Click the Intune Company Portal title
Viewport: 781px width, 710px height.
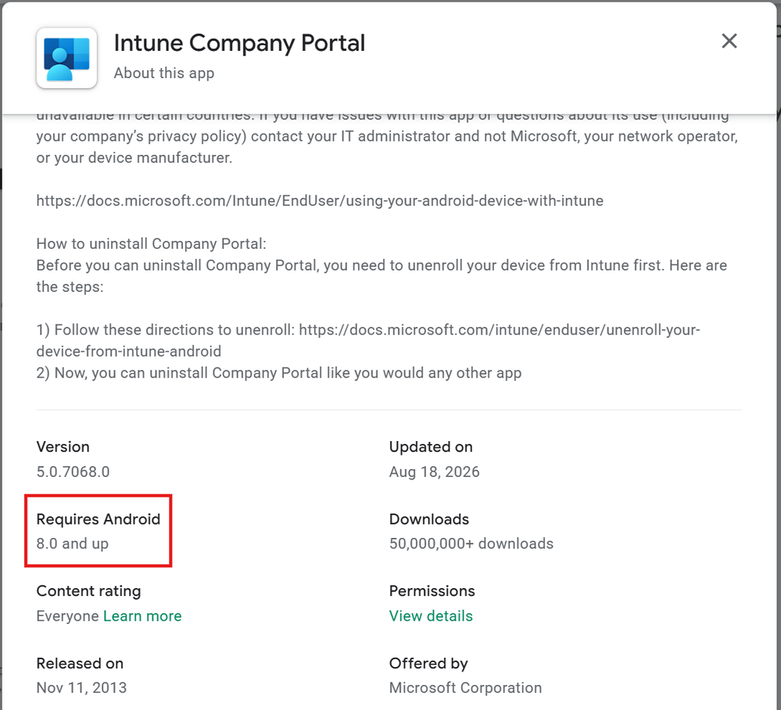point(239,43)
